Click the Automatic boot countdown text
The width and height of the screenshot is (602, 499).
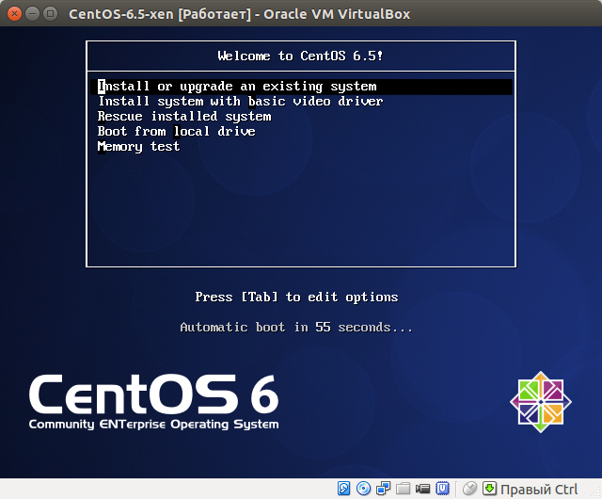(x=296, y=327)
